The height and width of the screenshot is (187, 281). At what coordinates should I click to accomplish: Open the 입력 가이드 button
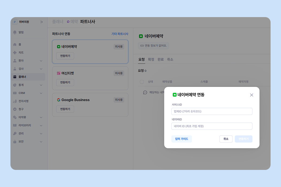(181, 139)
